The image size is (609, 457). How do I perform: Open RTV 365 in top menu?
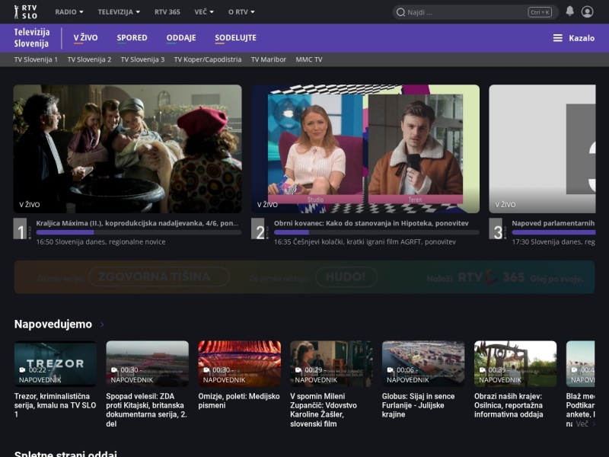(x=167, y=12)
